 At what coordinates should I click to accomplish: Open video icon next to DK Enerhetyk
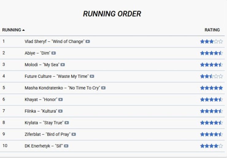66,146
